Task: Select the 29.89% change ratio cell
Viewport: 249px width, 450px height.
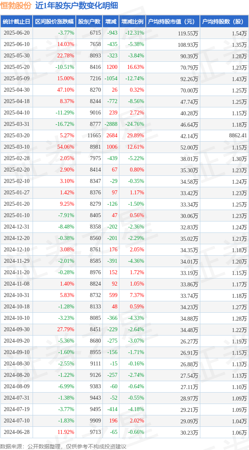Action: (135, 136)
